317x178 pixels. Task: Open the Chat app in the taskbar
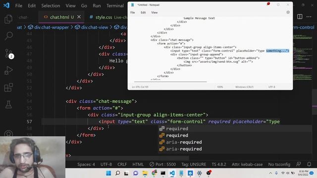tap(136, 173)
